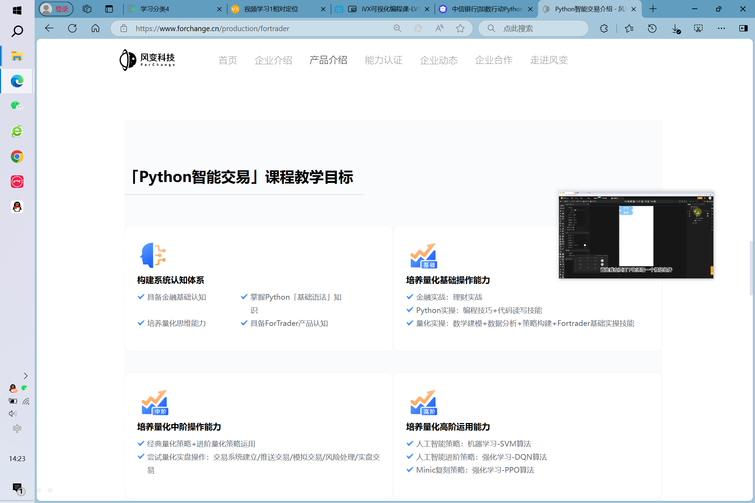Add this page to favorites star
Screen dimensions: 755x503
(x=460, y=28)
